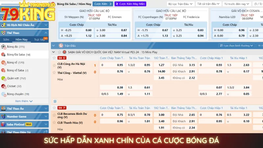Click the Cược Xiên May Mắn button
The height and width of the screenshot is (148, 263).
(130, 4)
